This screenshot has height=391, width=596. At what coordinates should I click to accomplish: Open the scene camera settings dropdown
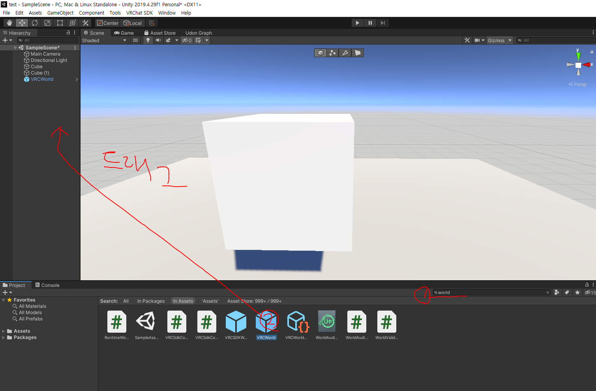[x=479, y=40]
